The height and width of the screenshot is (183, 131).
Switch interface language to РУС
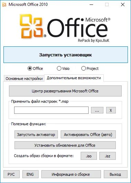(x=11, y=174)
